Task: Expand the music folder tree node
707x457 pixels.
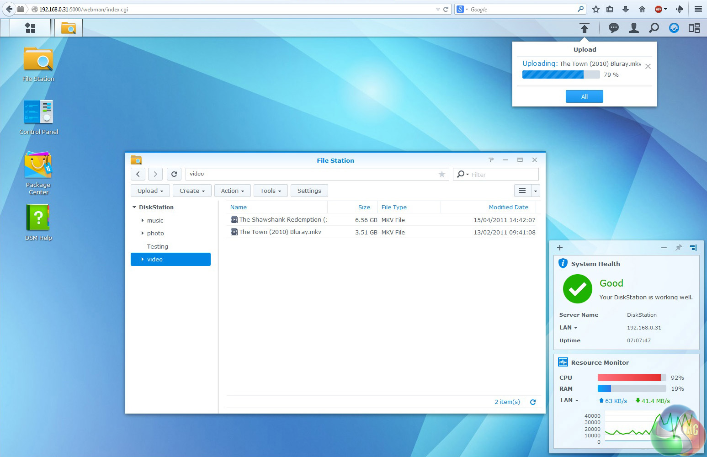Action: point(143,221)
